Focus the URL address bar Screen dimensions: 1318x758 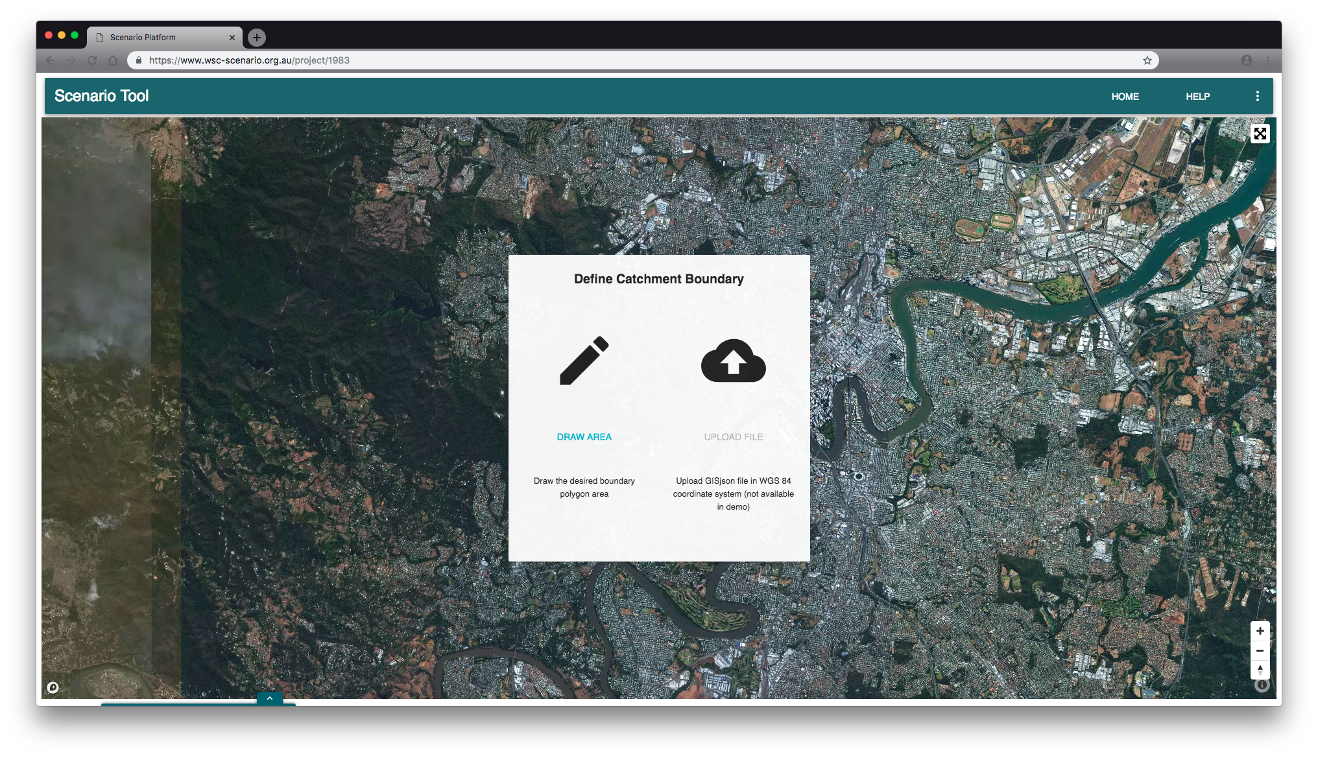[x=642, y=60]
